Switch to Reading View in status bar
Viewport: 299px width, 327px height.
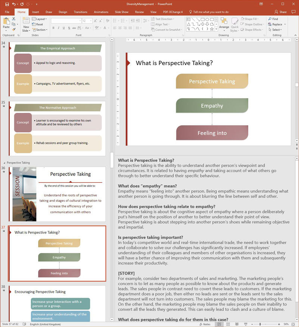(x=237, y=324)
